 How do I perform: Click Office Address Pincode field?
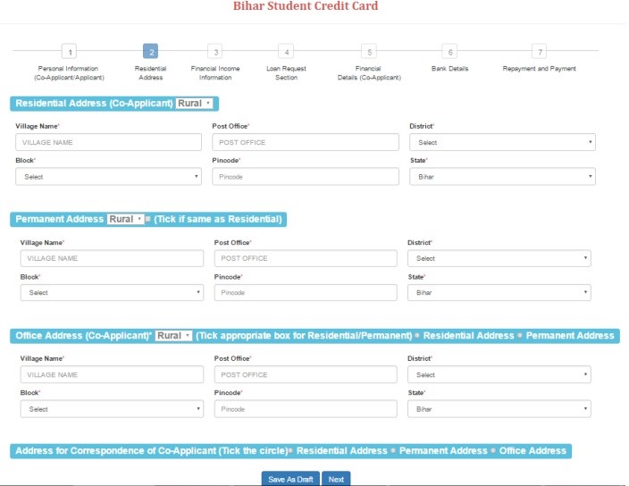(306, 409)
